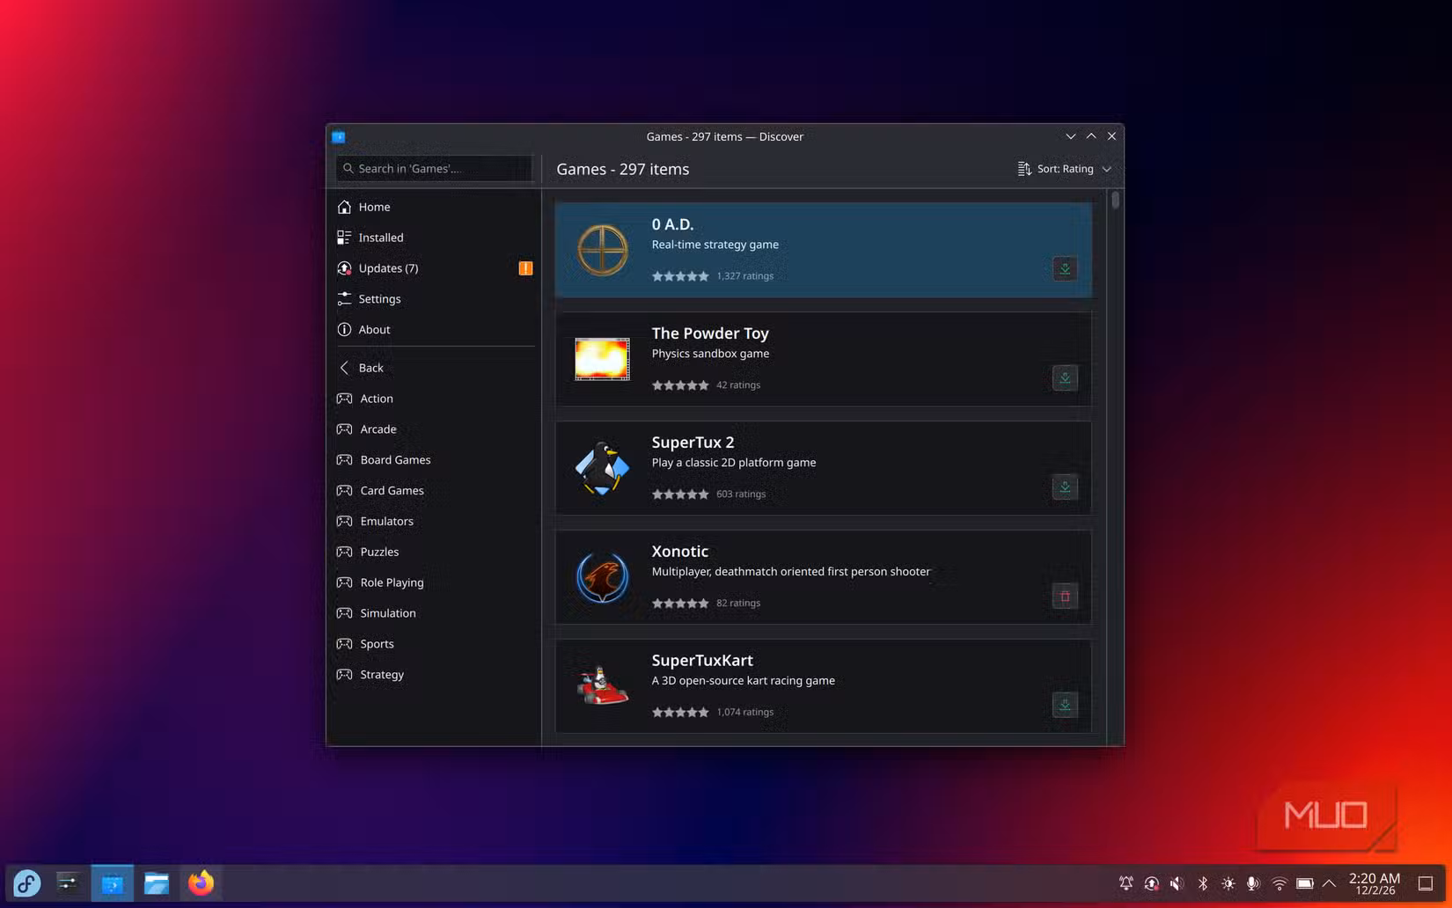Viewport: 1452px width, 908px height.
Task: Select the Arcade games category
Action: tap(434, 429)
